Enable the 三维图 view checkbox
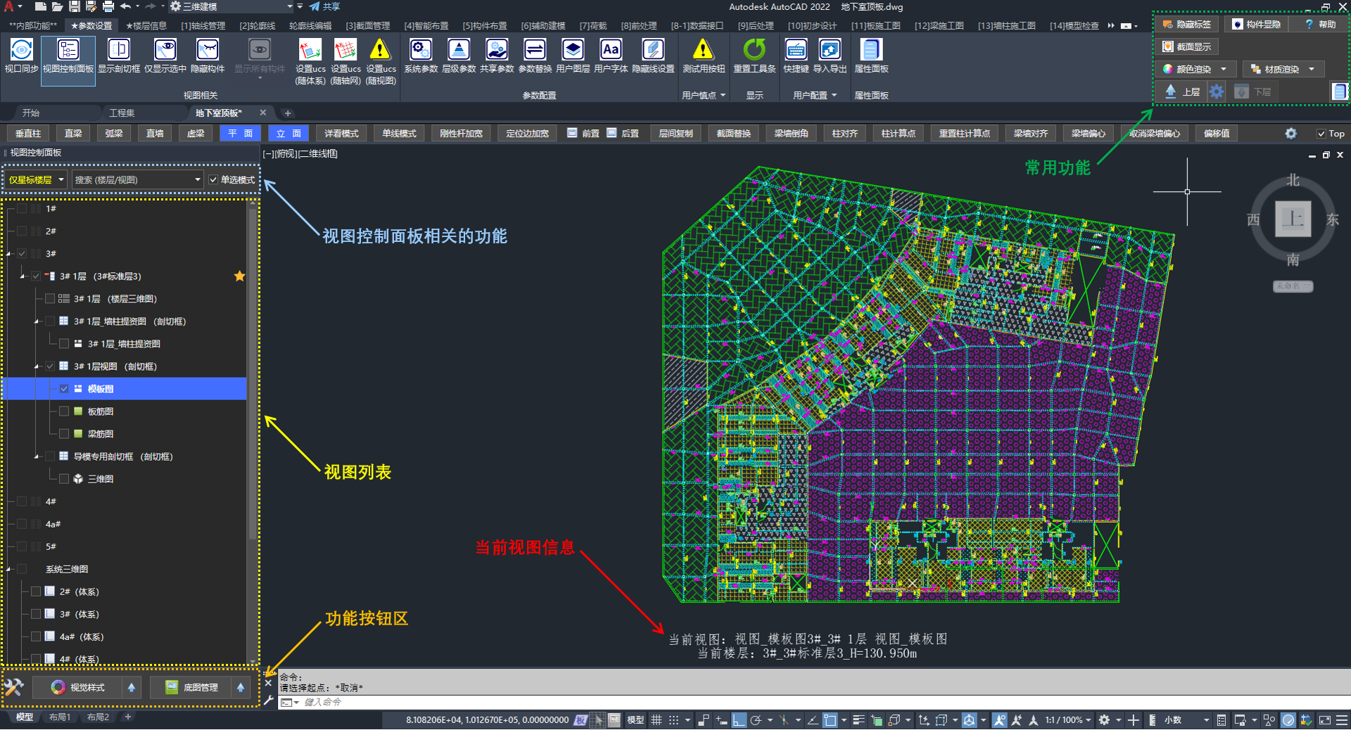The width and height of the screenshot is (1351, 730). tap(64, 479)
